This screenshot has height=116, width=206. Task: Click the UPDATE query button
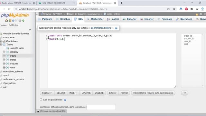click(x=86, y=93)
